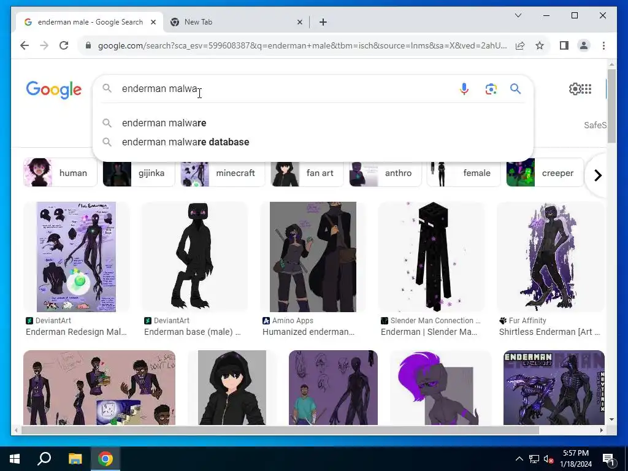Viewport: 628px width, 471px height.
Task: Click the Google logo
Action: [54, 90]
